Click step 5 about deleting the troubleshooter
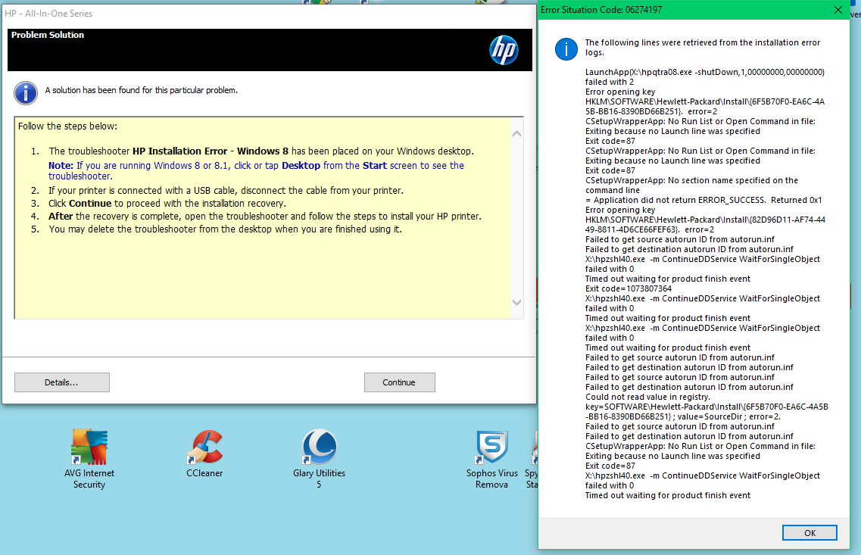The width and height of the screenshot is (861, 555). pos(225,229)
